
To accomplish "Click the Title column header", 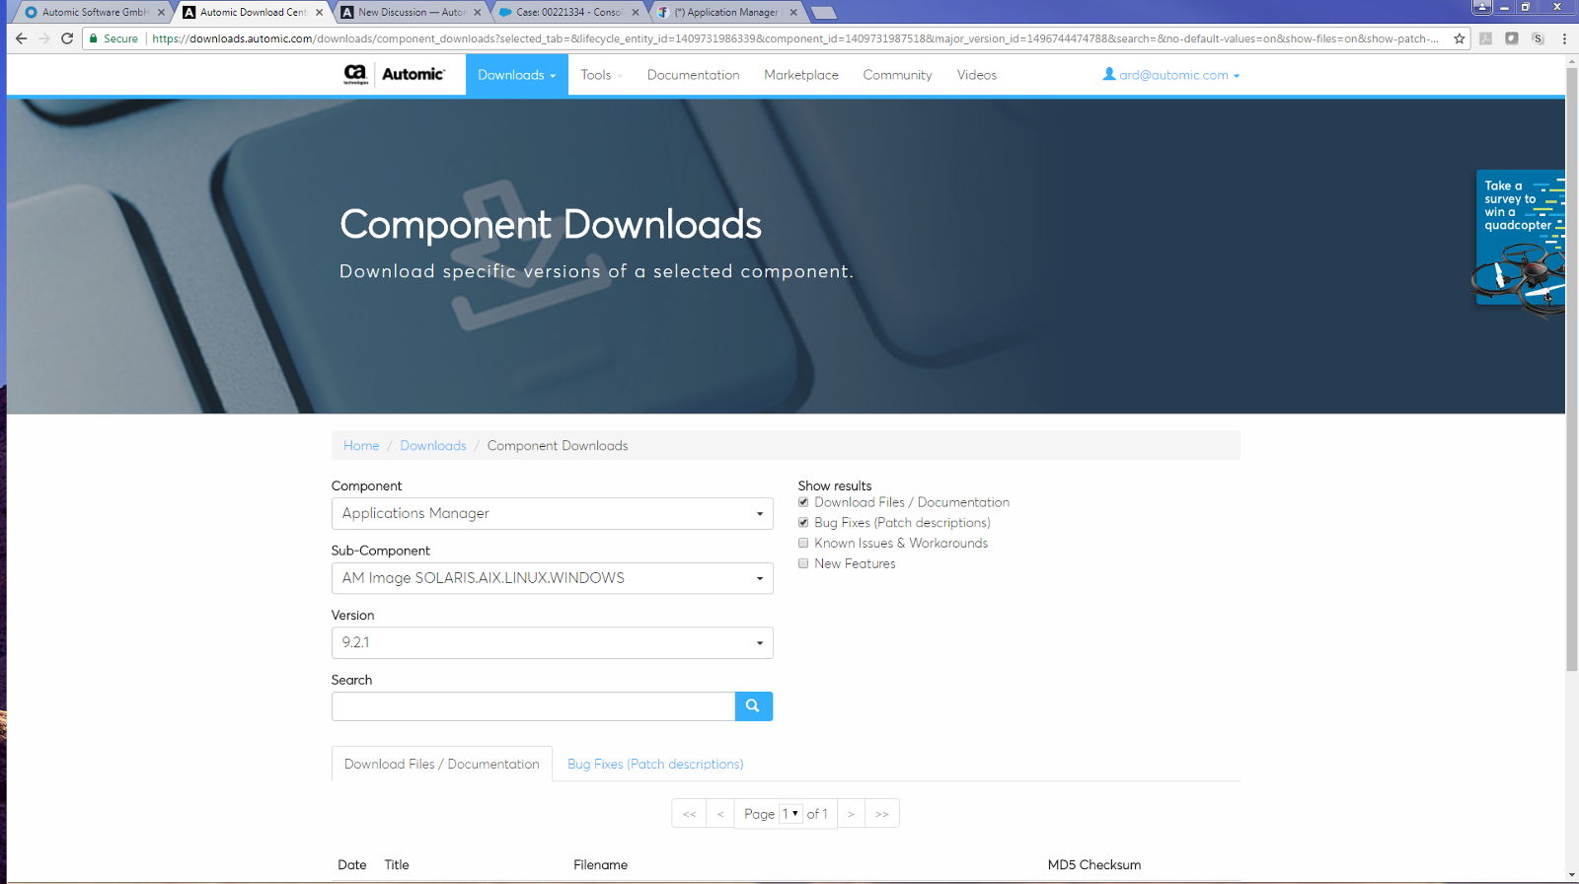I will pyautogui.click(x=397, y=865).
